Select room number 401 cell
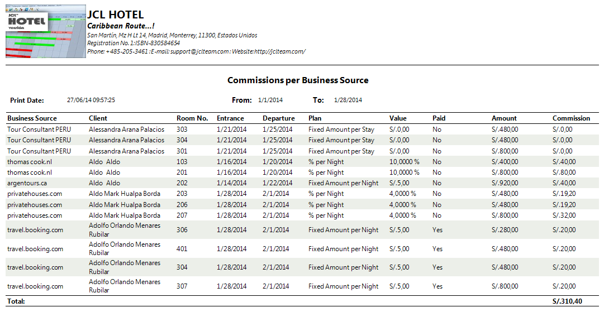The height and width of the screenshot is (312, 604). point(182,249)
